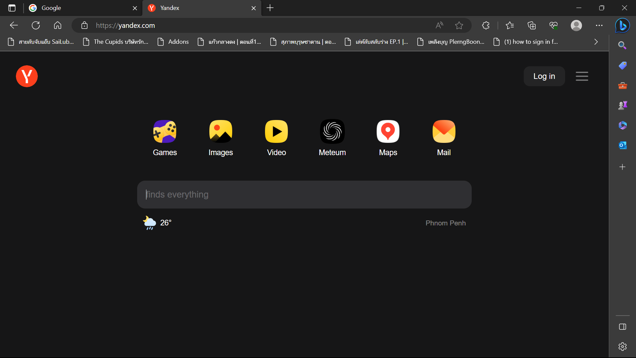Open the Yandex Games icon

pyautogui.click(x=165, y=132)
